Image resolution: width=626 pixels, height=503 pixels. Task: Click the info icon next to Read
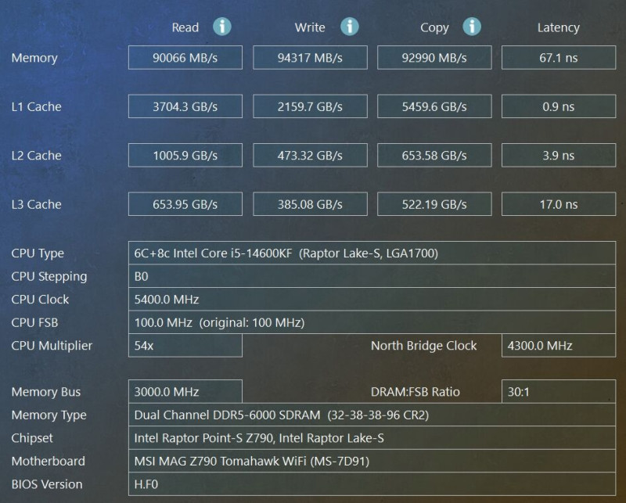222,27
